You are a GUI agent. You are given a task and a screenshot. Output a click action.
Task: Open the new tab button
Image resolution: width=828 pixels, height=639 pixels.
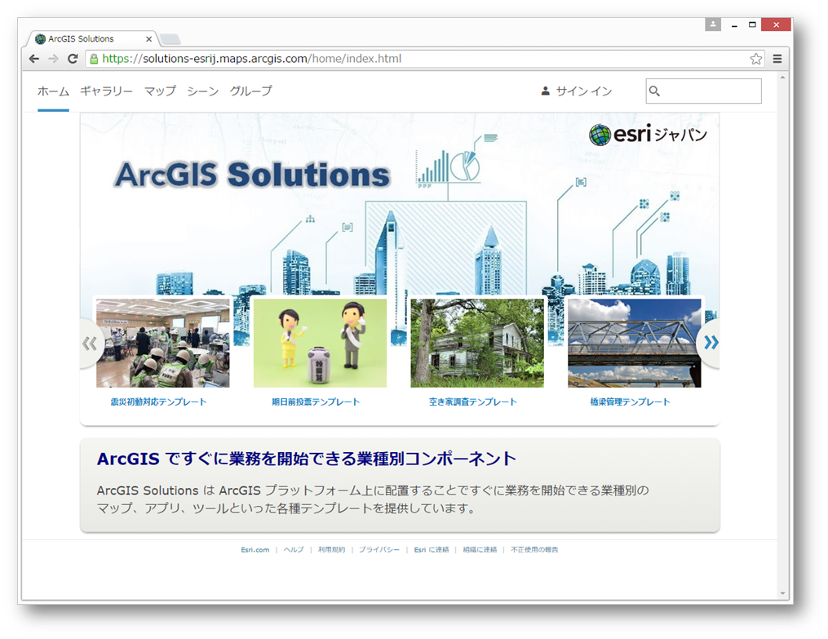pos(170,39)
